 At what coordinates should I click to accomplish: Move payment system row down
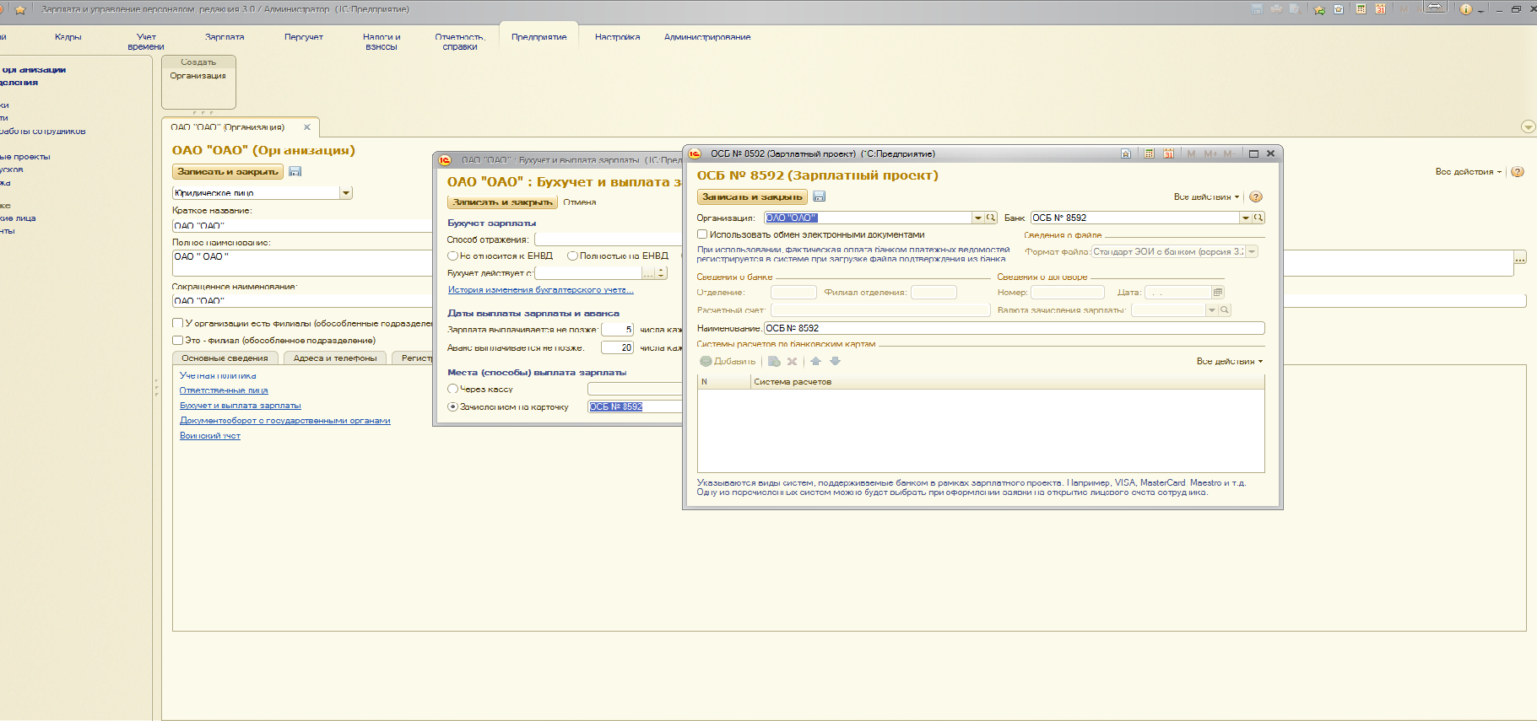835,361
